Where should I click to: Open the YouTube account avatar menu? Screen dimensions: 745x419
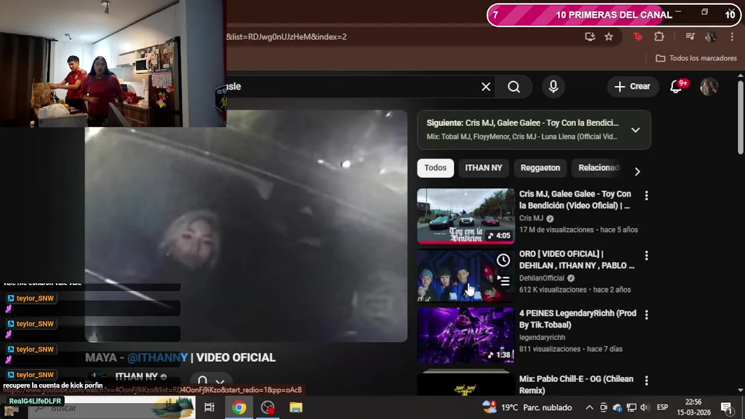[709, 87]
